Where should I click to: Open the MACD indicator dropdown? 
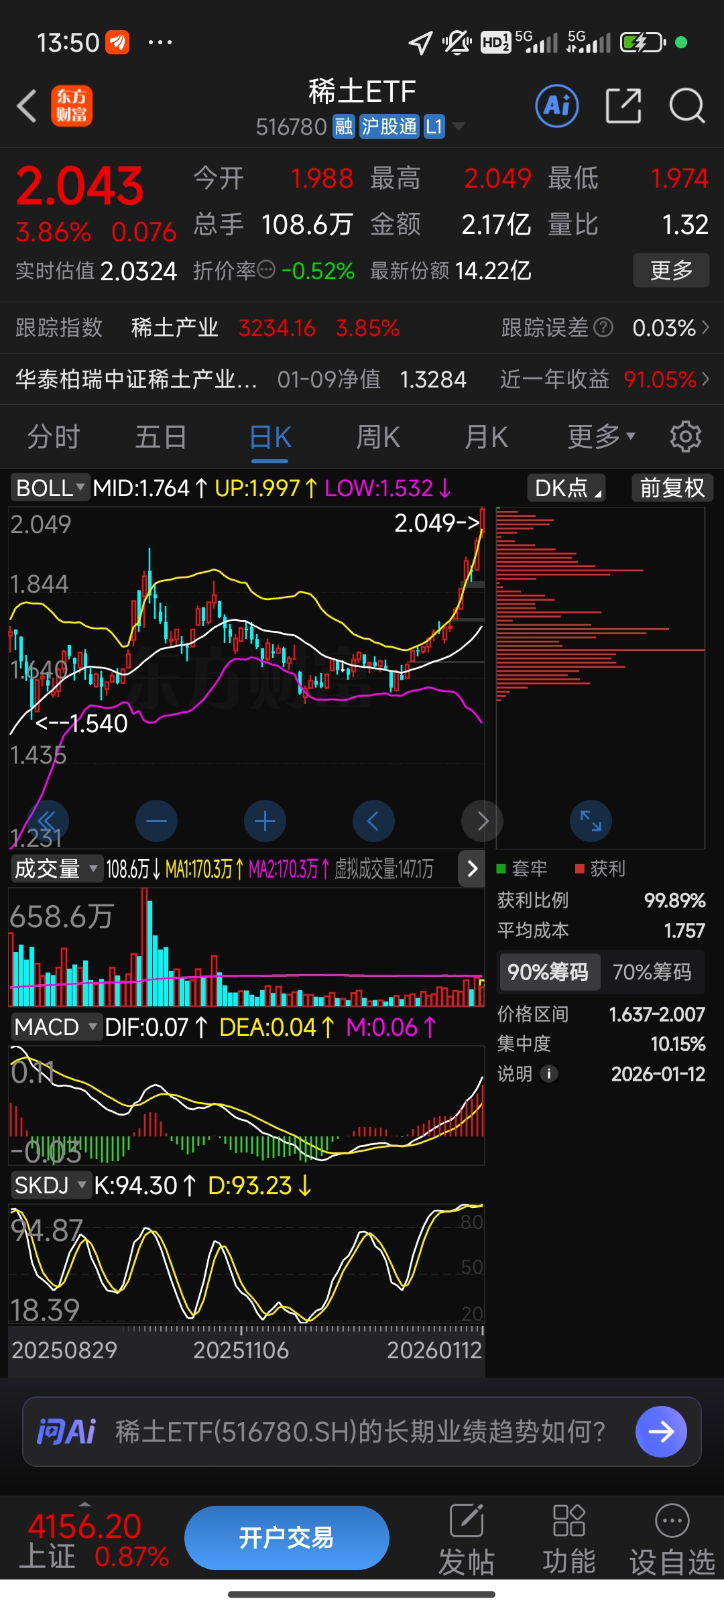coord(56,1027)
